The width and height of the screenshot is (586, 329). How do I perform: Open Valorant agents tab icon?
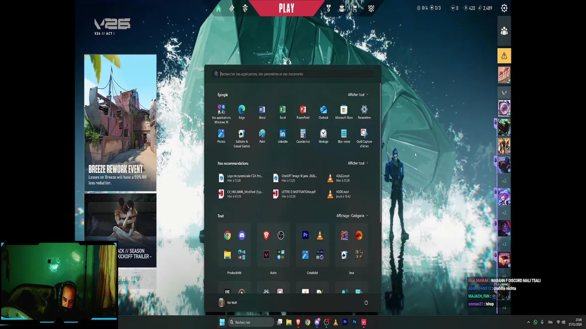(245, 8)
